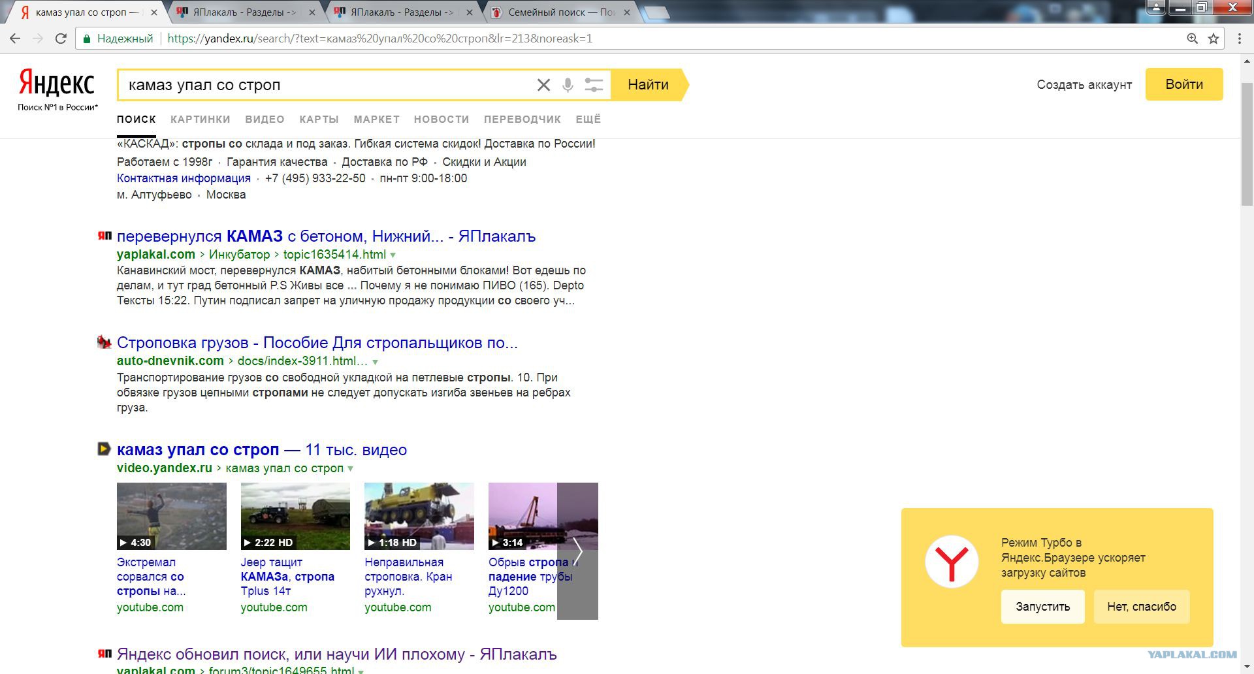The width and height of the screenshot is (1254, 674).
Task: Click the phone number +7 (495) 933-22-50
Action: 315,178
